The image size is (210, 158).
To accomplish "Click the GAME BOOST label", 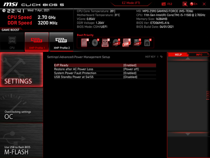I will tap(10, 30).
